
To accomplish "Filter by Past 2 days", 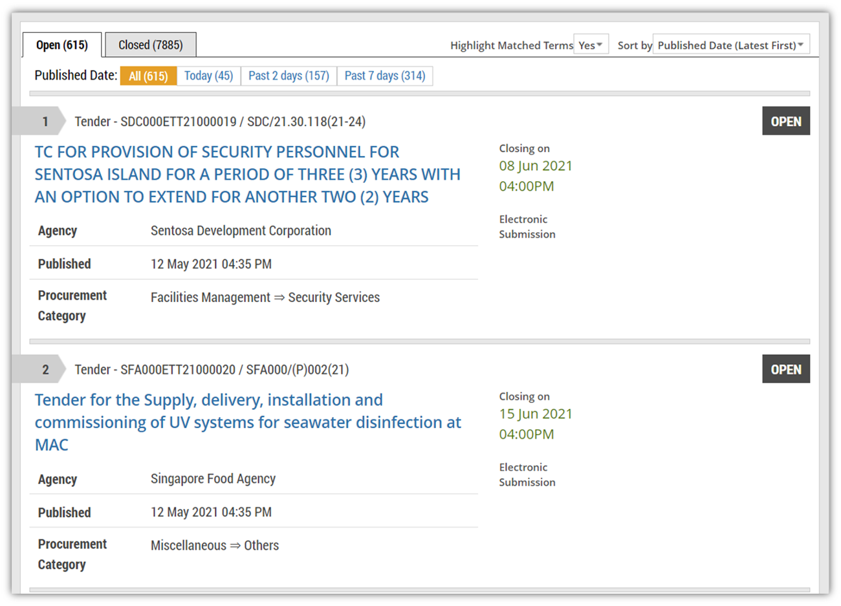I will (x=289, y=75).
